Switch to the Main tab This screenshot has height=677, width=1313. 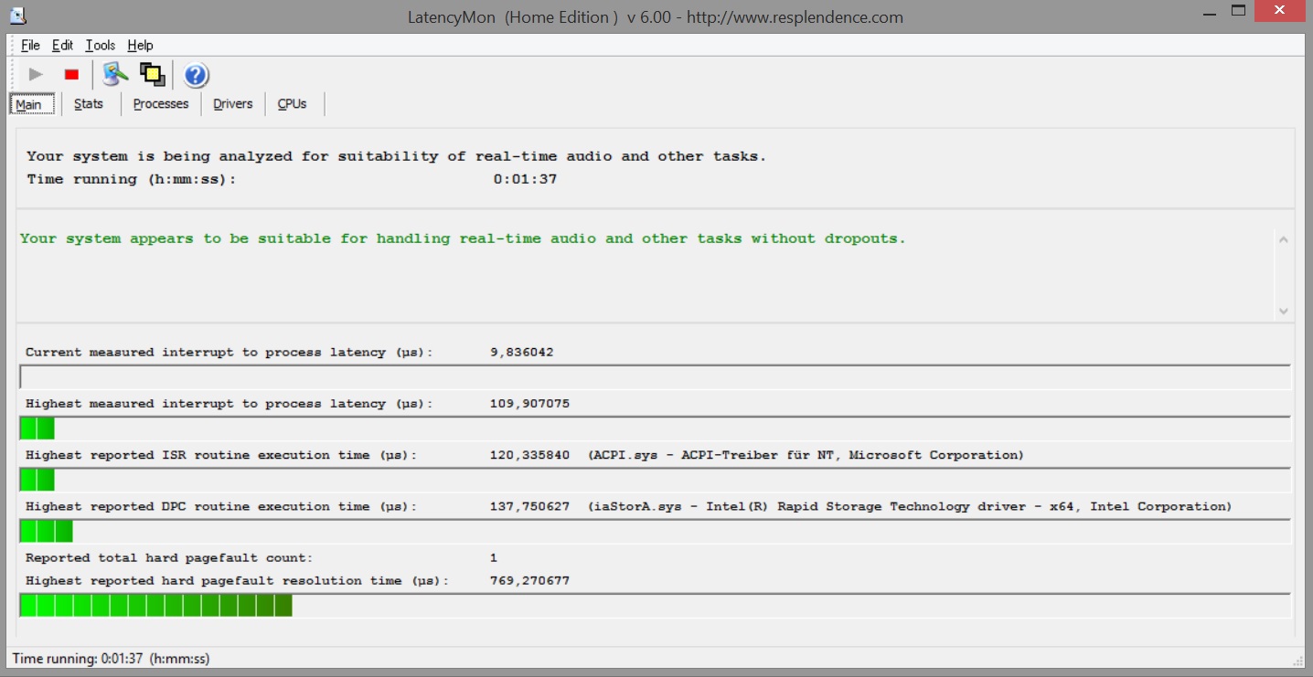[28, 104]
